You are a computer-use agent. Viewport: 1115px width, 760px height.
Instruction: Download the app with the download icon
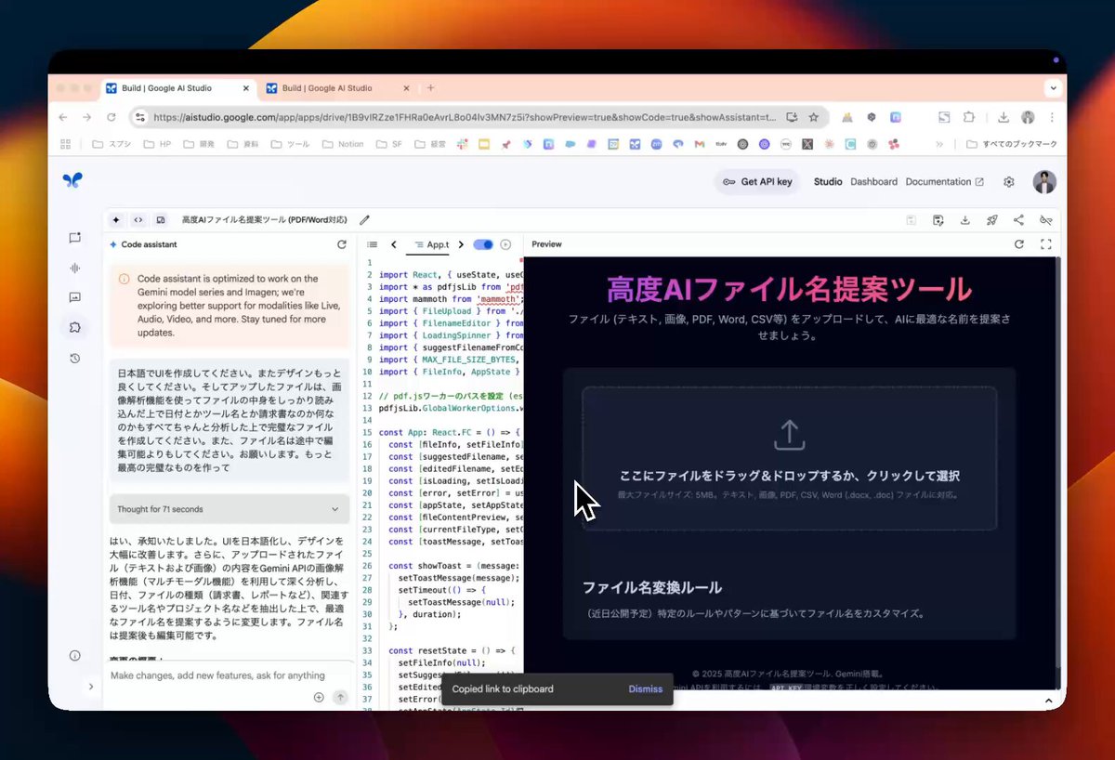(965, 220)
